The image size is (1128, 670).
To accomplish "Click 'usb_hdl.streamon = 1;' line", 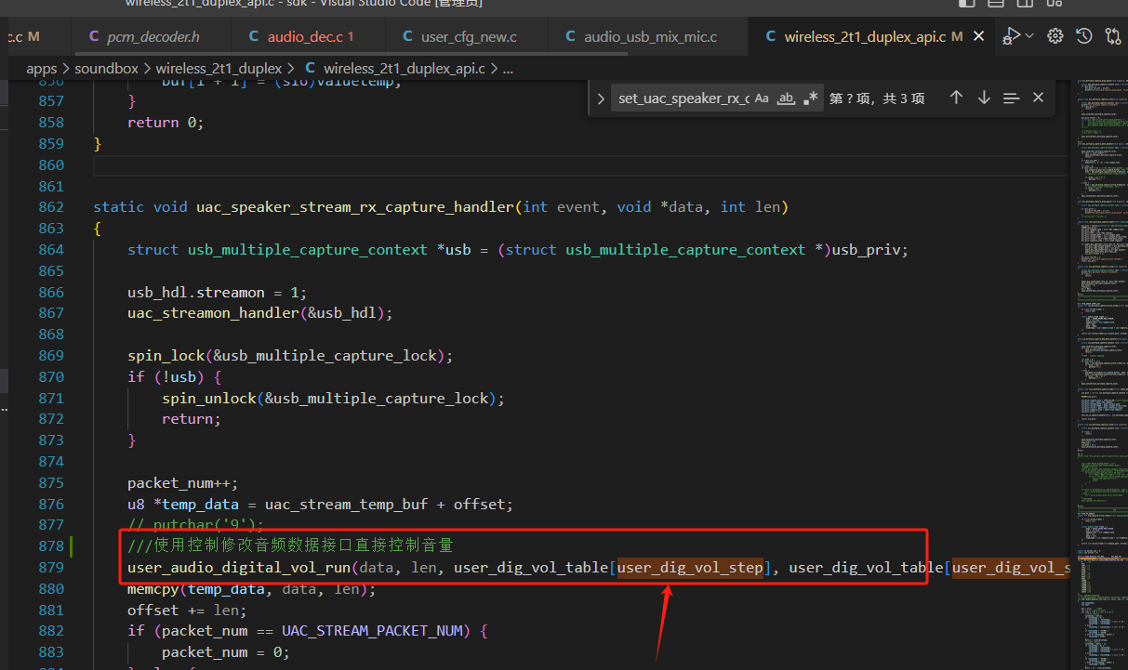I will 218,293.
